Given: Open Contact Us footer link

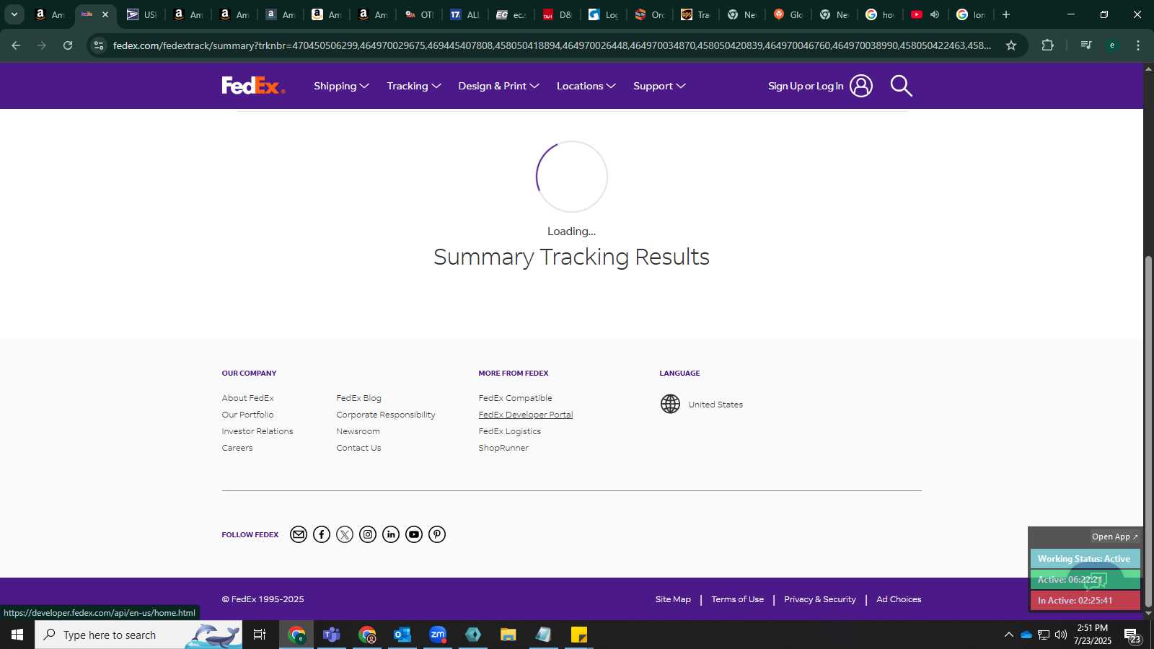Looking at the screenshot, I should tap(358, 448).
